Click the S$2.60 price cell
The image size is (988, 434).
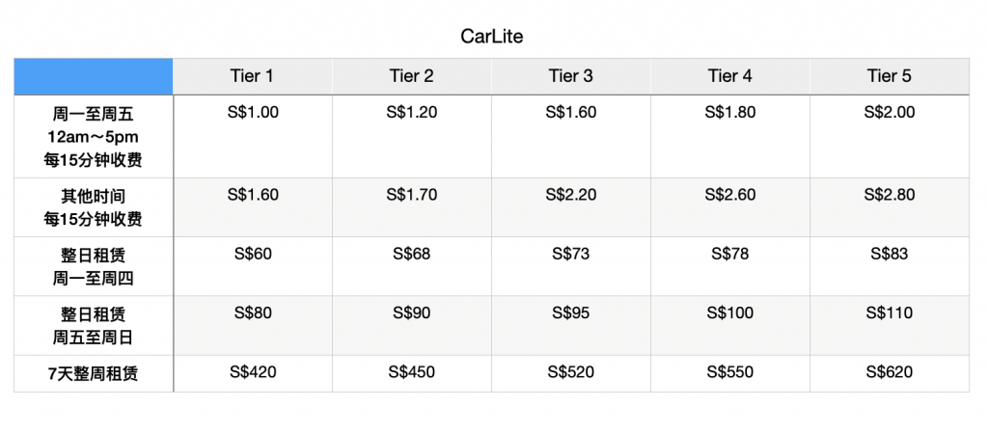730,196
